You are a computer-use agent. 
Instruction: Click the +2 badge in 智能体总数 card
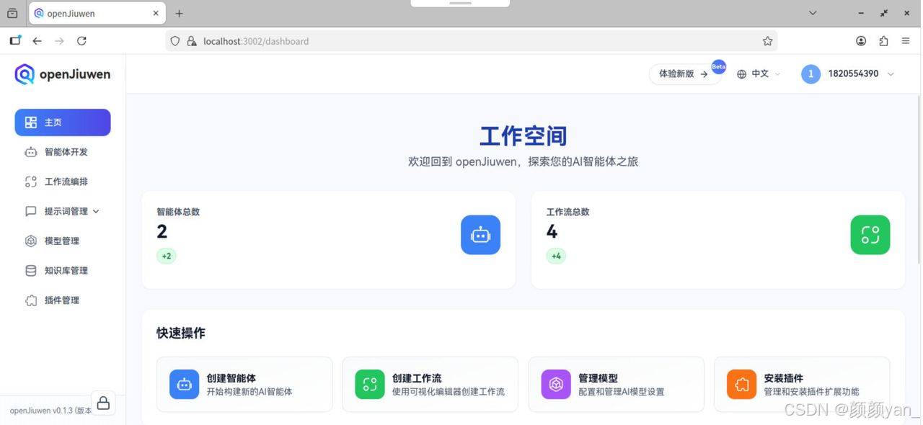click(167, 256)
